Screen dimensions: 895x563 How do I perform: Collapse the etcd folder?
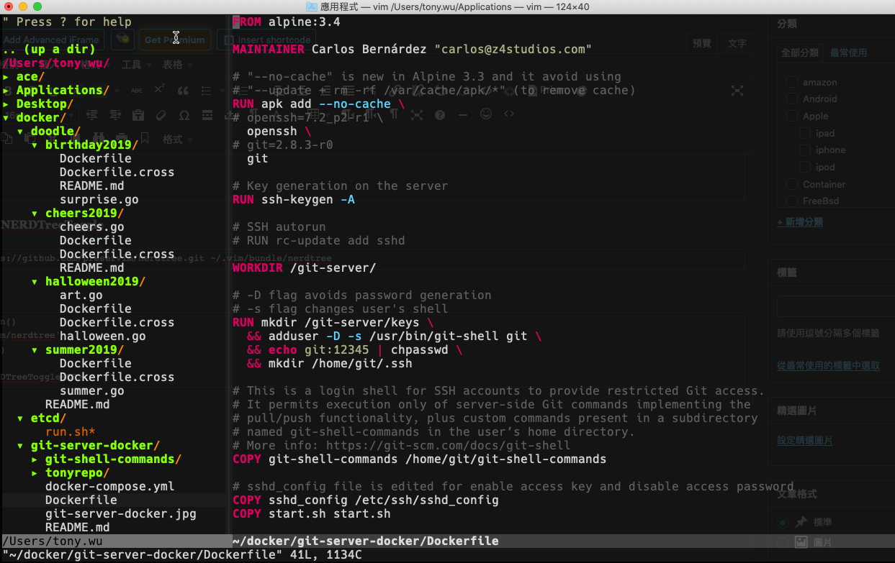click(x=20, y=418)
